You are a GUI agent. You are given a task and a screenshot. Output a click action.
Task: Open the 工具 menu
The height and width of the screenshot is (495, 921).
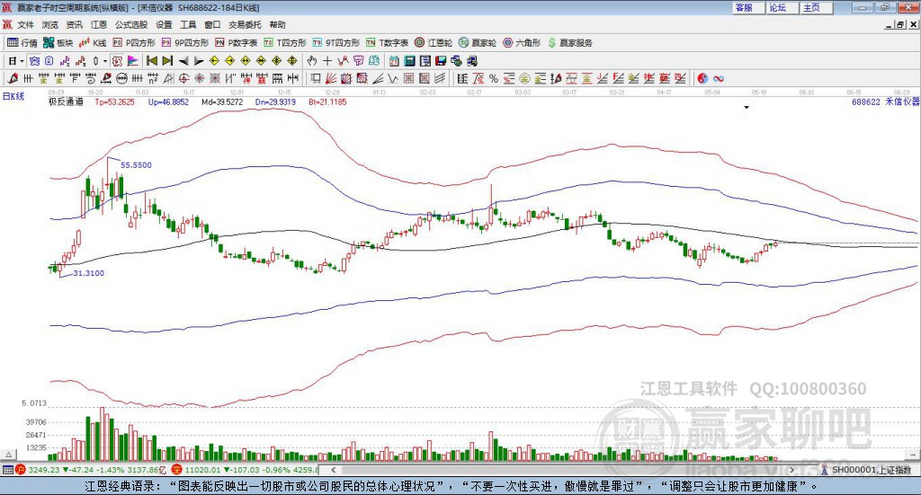click(188, 24)
